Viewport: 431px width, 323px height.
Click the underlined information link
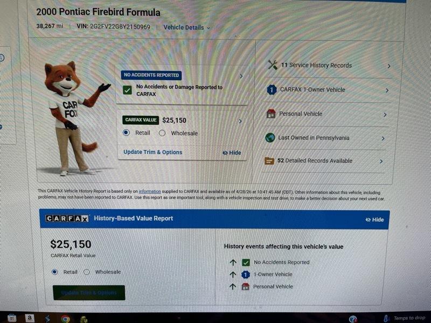tap(150, 192)
